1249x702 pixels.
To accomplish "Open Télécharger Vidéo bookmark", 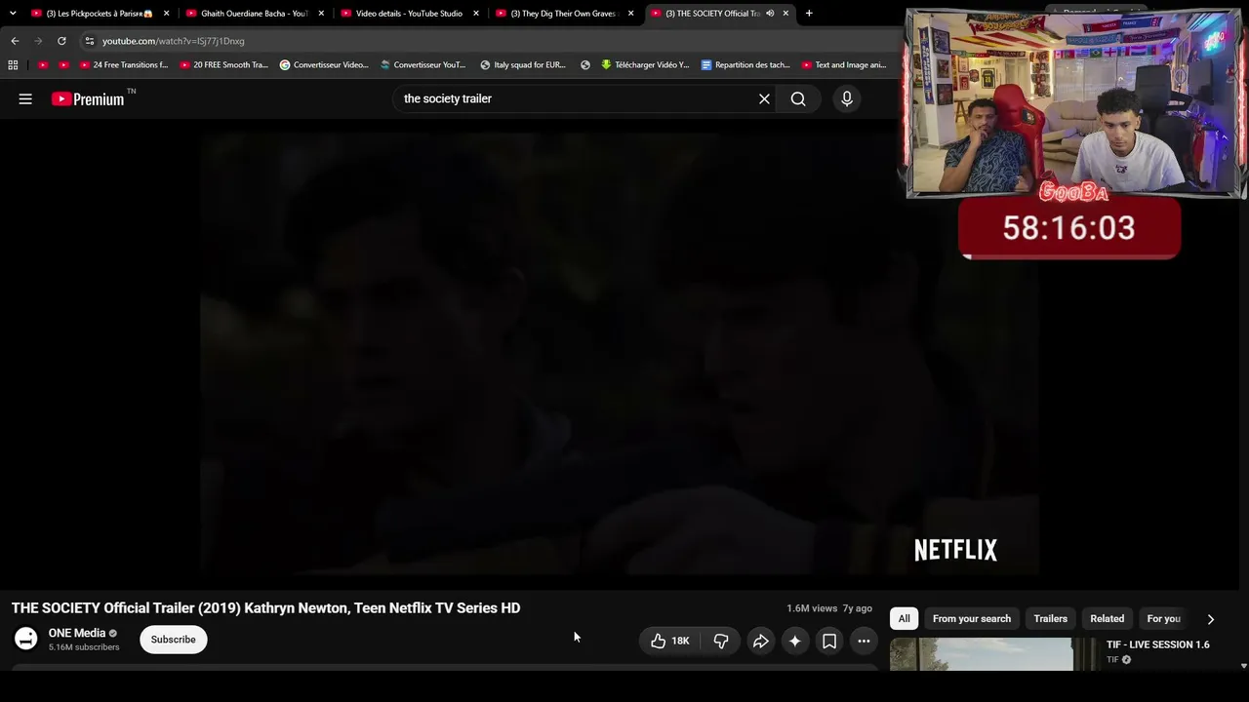I will point(645,65).
